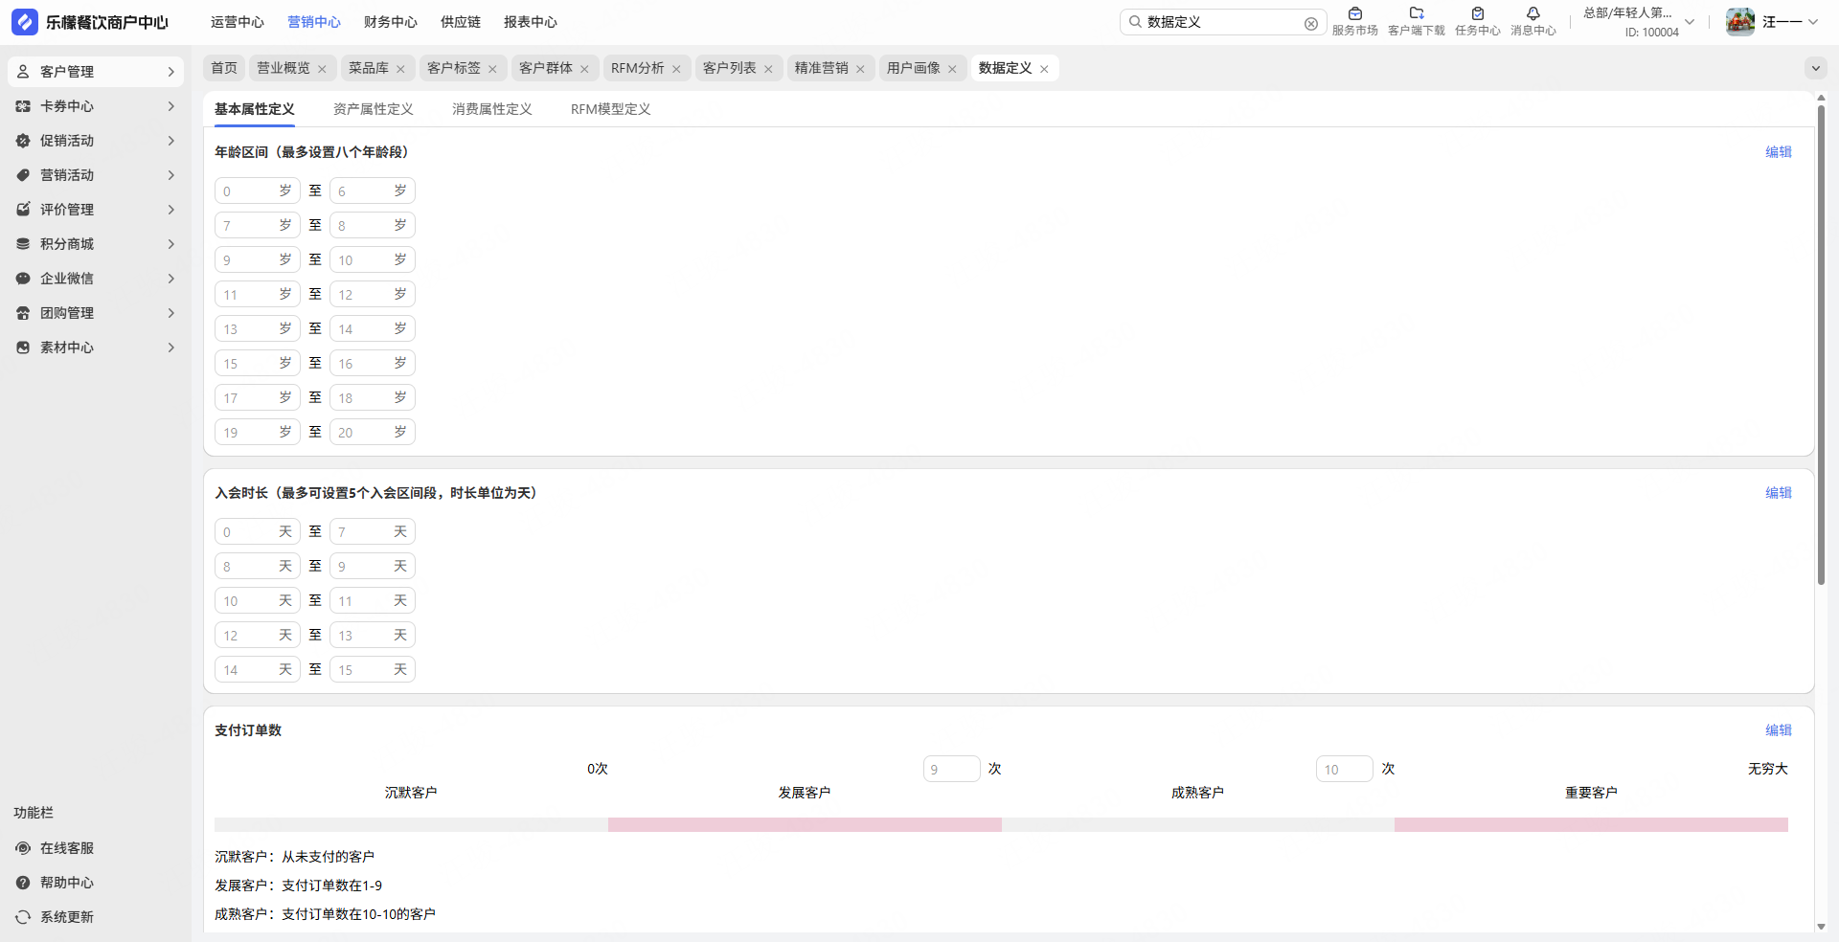
Task: Go to 运营中心 in top navigation
Action: coord(238,22)
